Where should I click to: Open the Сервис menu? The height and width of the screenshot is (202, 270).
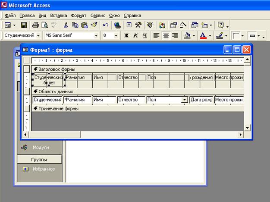coord(97,16)
